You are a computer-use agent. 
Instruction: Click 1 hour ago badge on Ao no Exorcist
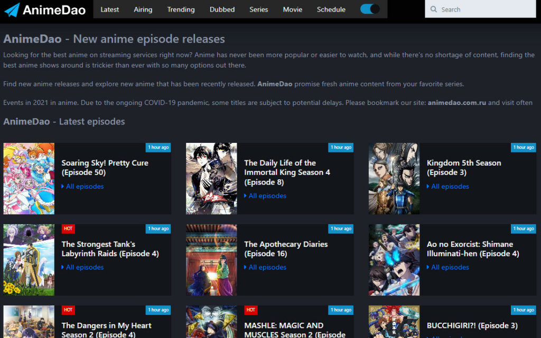(x=524, y=228)
